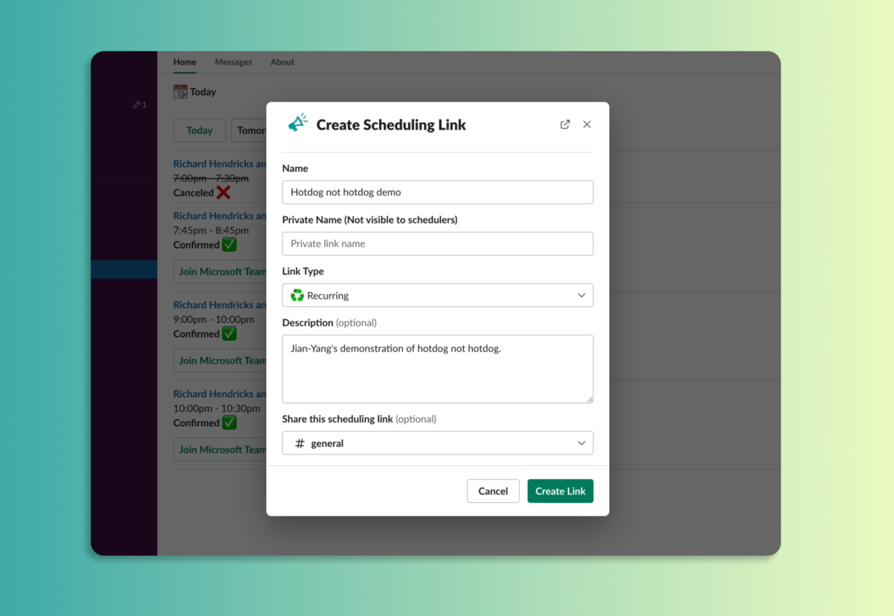Switch to the Messages tab

233,62
